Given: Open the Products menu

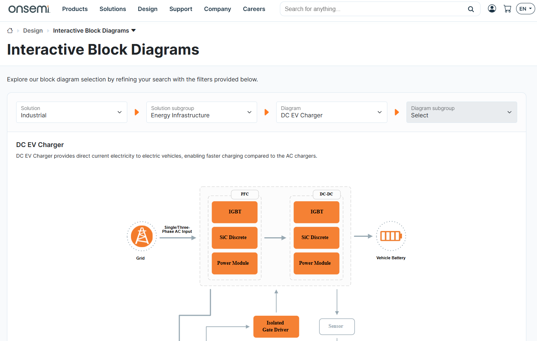Looking at the screenshot, I should pos(75,9).
